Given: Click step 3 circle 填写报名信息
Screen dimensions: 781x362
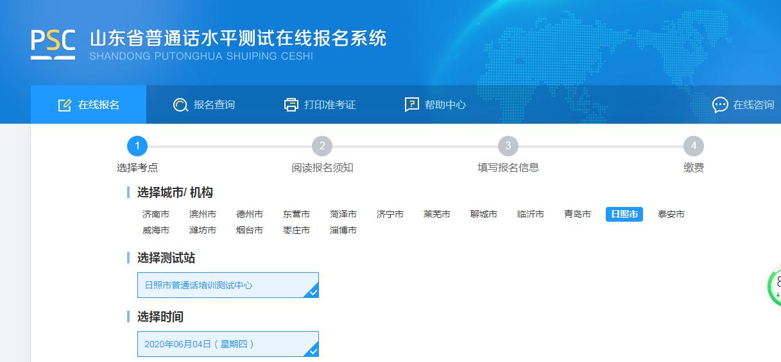Looking at the screenshot, I should [508, 146].
